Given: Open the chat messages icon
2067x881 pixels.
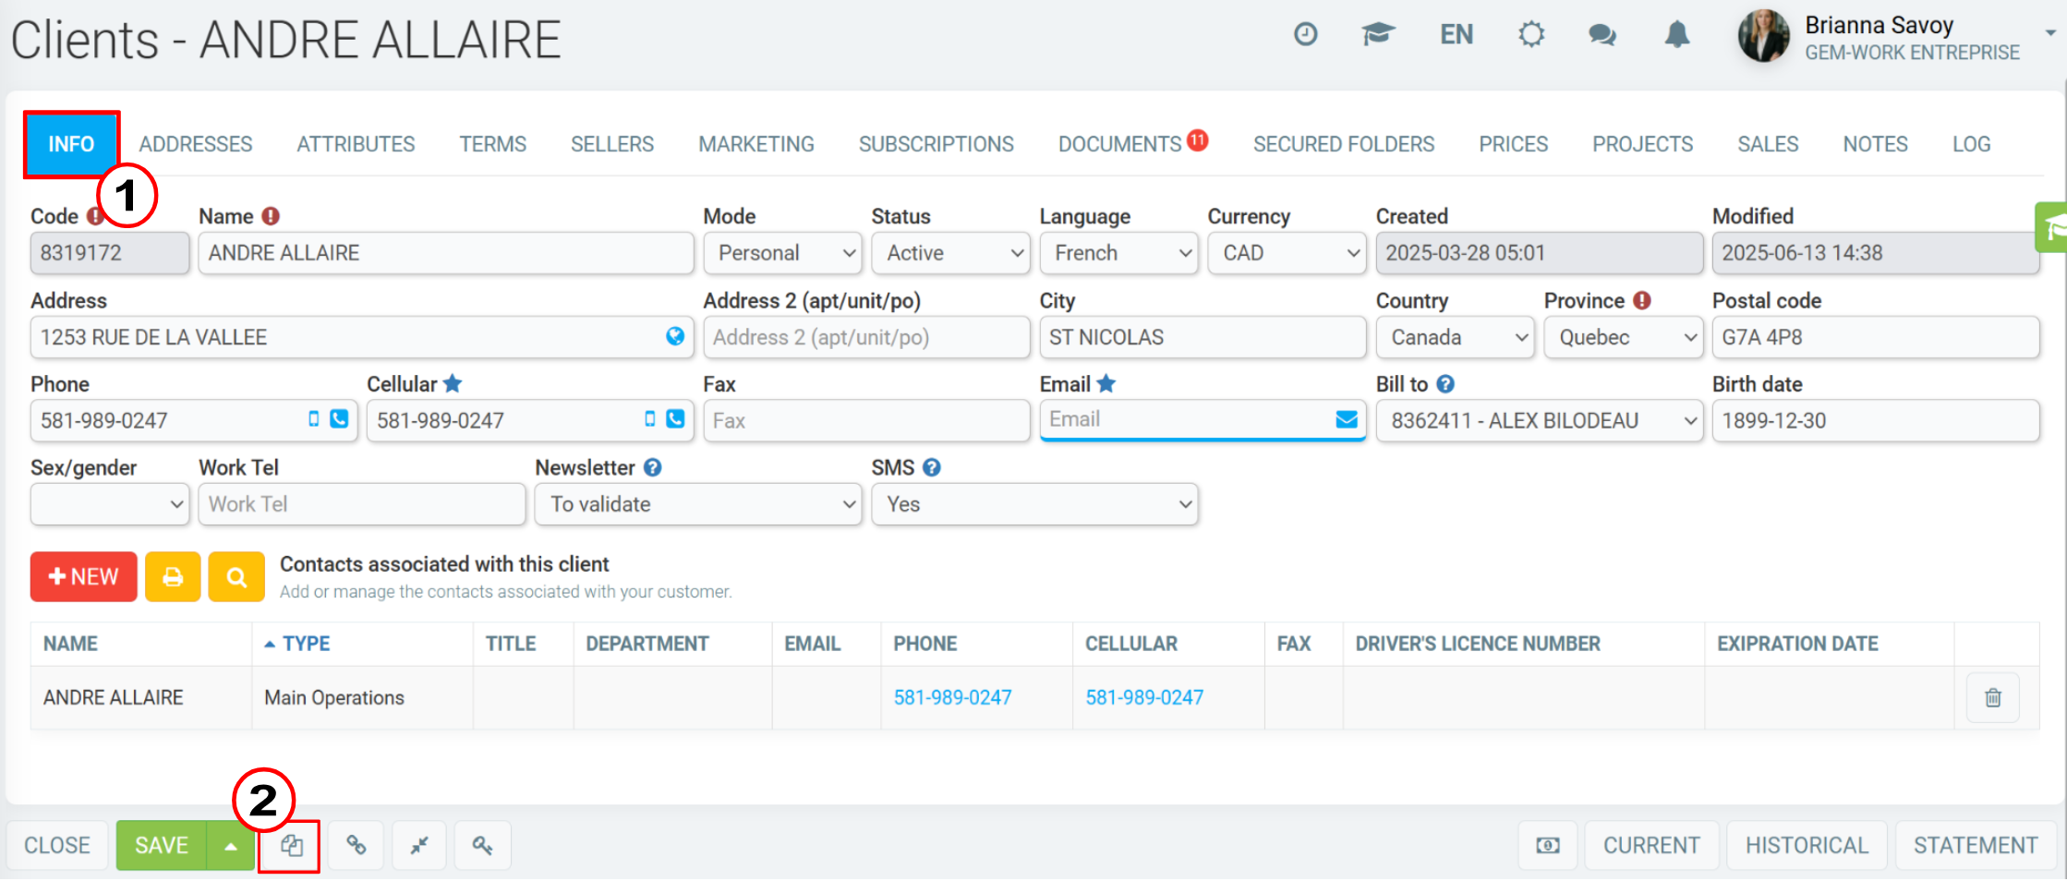Looking at the screenshot, I should (1602, 35).
